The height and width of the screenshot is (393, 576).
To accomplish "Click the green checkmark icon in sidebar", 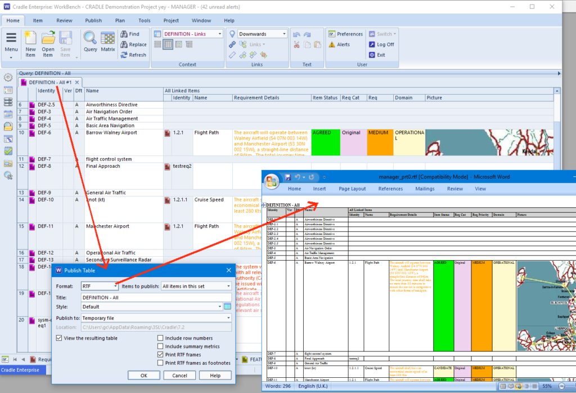I will point(8,151).
